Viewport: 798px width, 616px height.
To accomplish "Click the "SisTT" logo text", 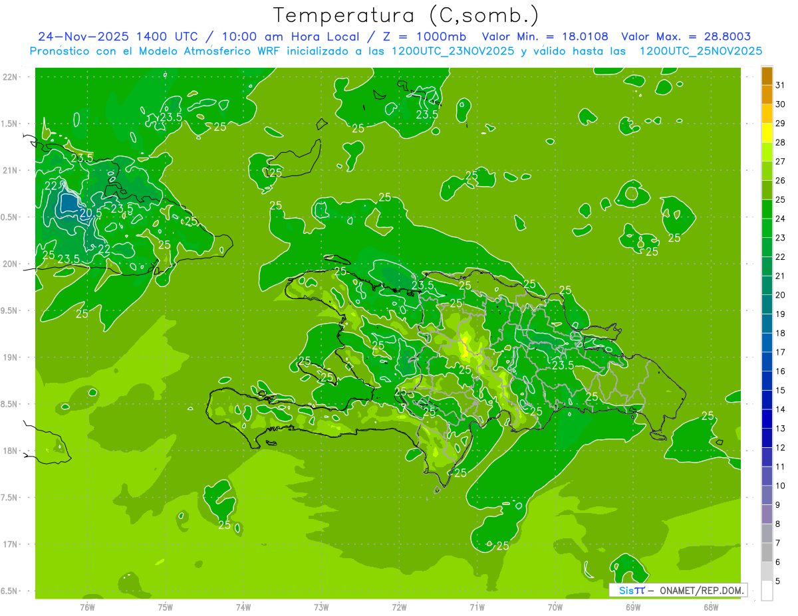I will (x=632, y=590).
